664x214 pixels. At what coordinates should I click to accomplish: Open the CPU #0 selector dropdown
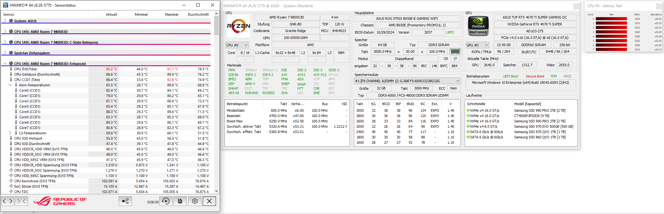click(x=237, y=45)
